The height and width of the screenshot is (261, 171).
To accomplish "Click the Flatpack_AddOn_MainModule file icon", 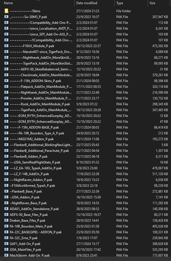I will tap(6, 87).
